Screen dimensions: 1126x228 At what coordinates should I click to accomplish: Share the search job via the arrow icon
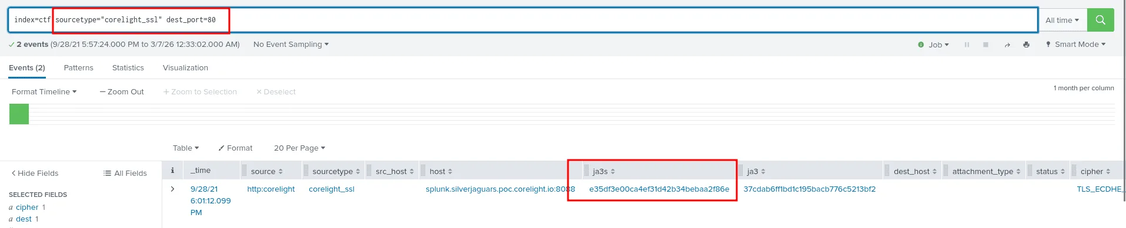pyautogui.click(x=1007, y=45)
